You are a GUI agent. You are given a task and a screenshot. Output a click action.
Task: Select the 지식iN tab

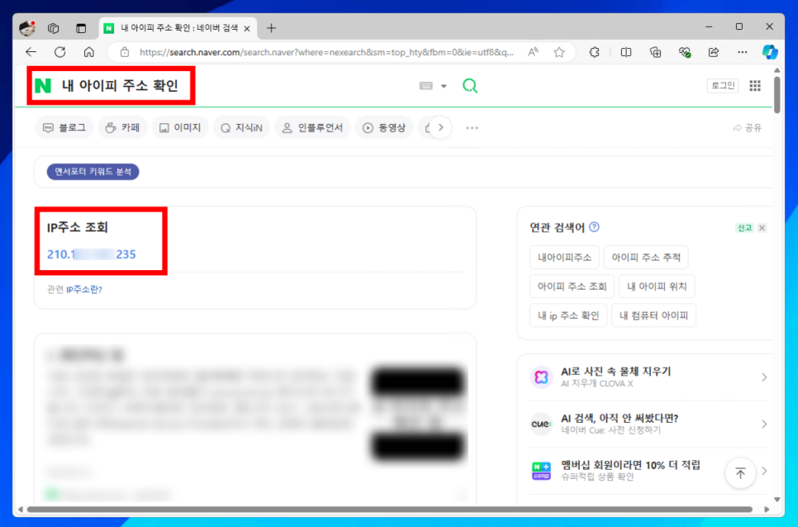coord(242,128)
